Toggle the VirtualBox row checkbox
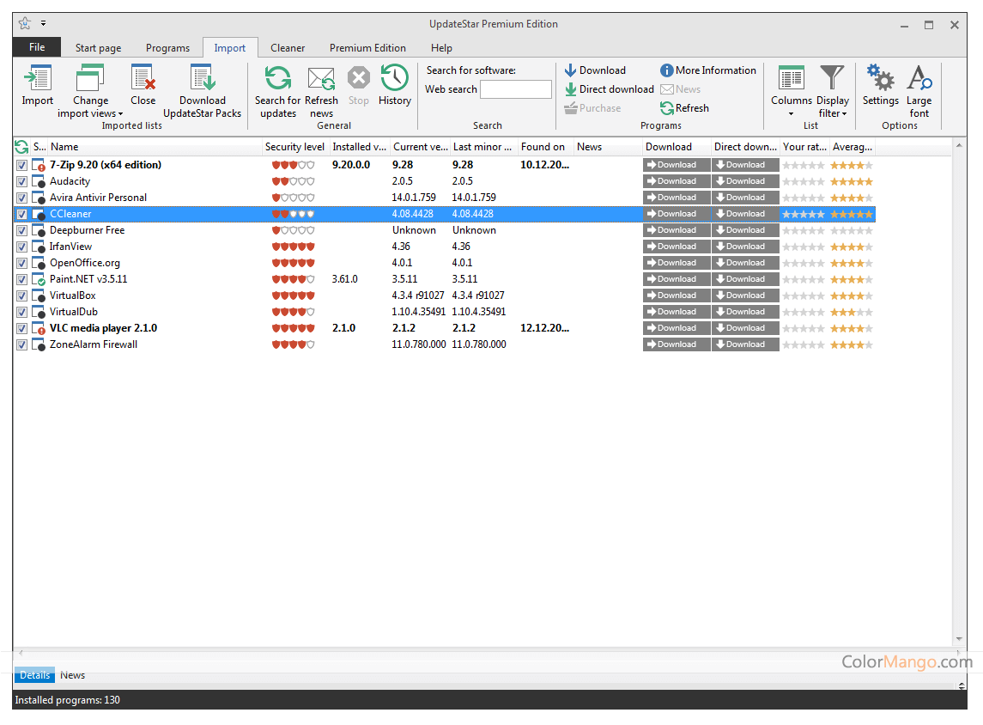Image resolution: width=983 pixels, height=725 pixels. (x=22, y=295)
